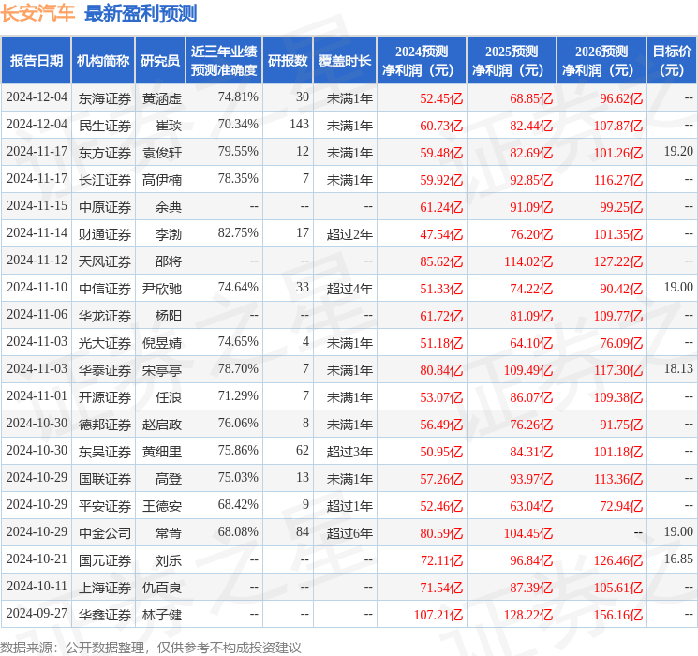Click researcher name 崔琰

(169, 126)
